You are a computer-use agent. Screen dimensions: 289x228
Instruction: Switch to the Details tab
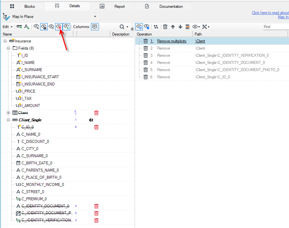click(x=67, y=6)
